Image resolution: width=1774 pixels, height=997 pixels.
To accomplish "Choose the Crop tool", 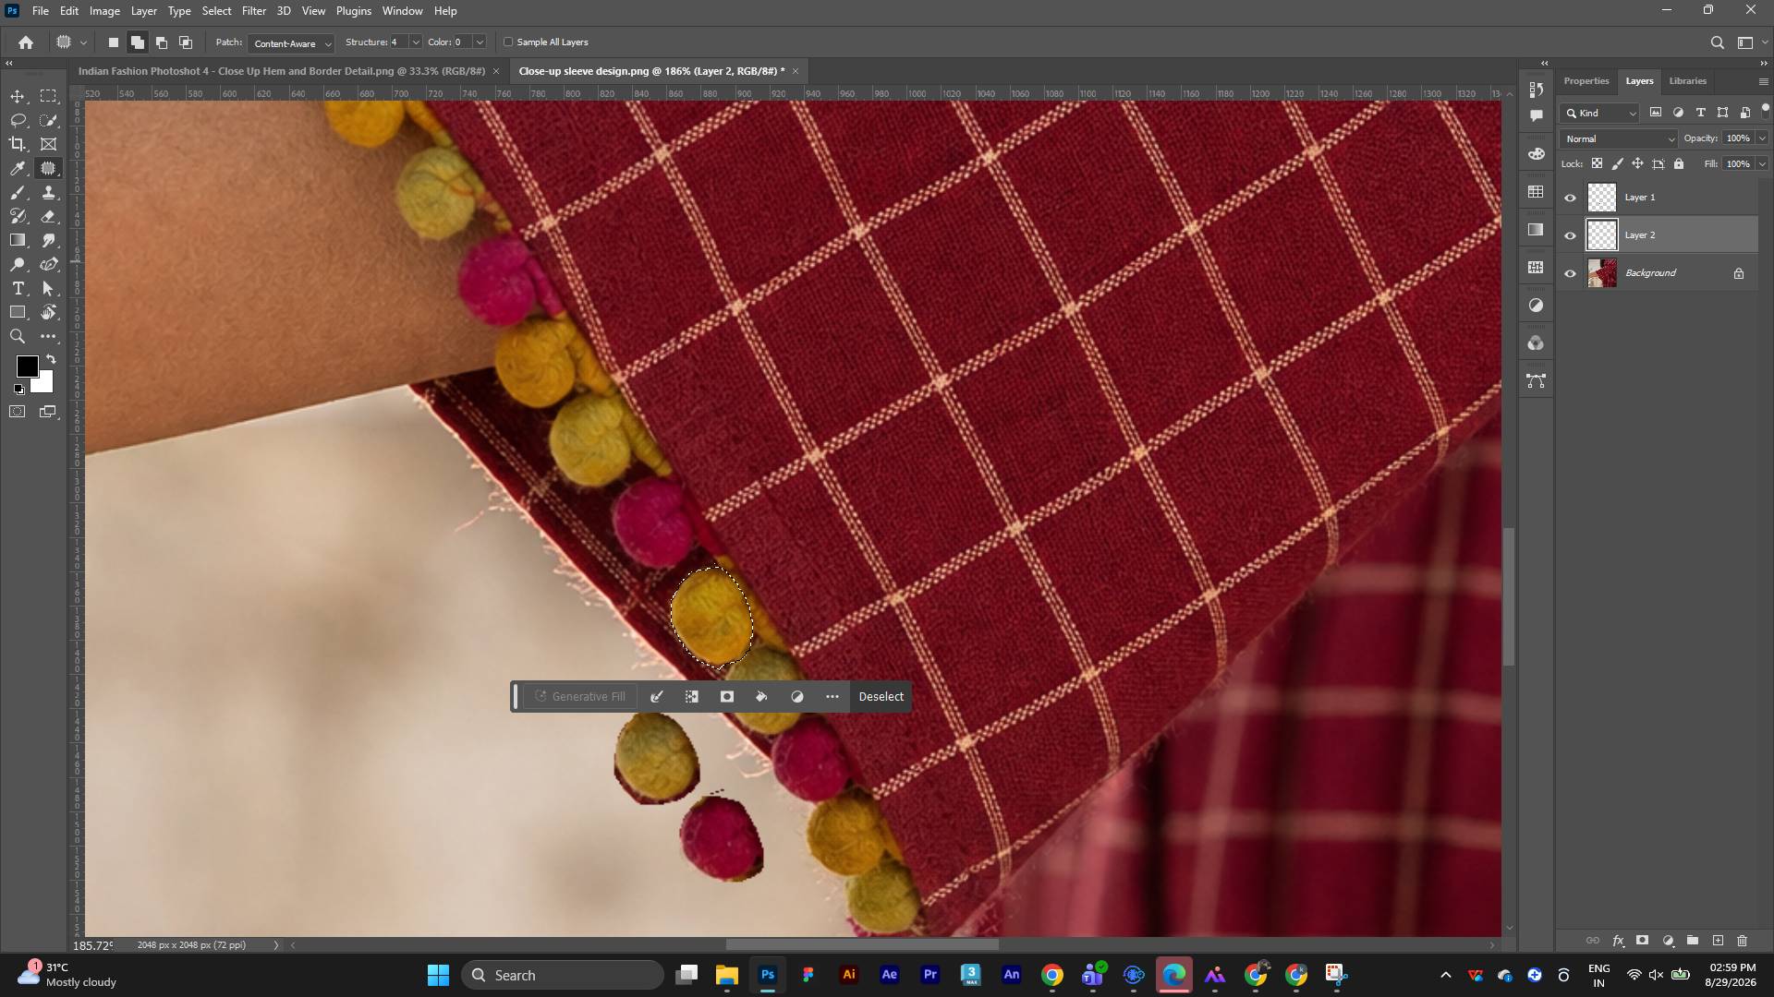I will click(18, 144).
